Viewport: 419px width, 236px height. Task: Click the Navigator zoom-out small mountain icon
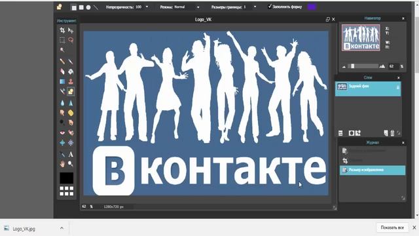click(344, 67)
